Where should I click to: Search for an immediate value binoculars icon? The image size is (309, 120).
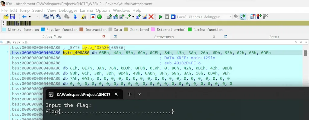46,17
